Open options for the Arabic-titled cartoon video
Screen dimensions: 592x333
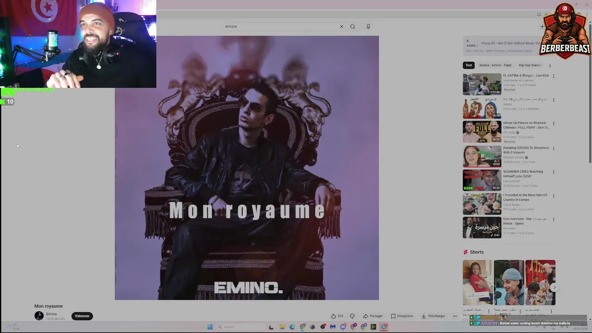point(553,99)
